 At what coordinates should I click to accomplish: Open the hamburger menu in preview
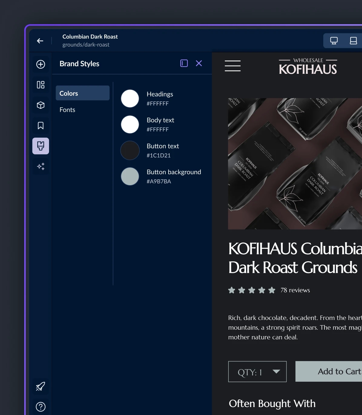pyautogui.click(x=232, y=66)
